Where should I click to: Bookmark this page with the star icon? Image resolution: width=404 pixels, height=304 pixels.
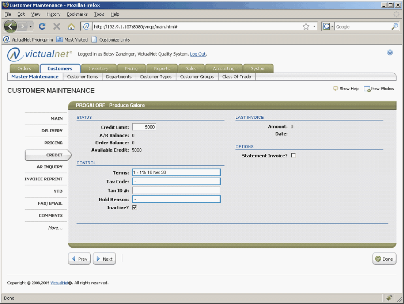(x=306, y=27)
